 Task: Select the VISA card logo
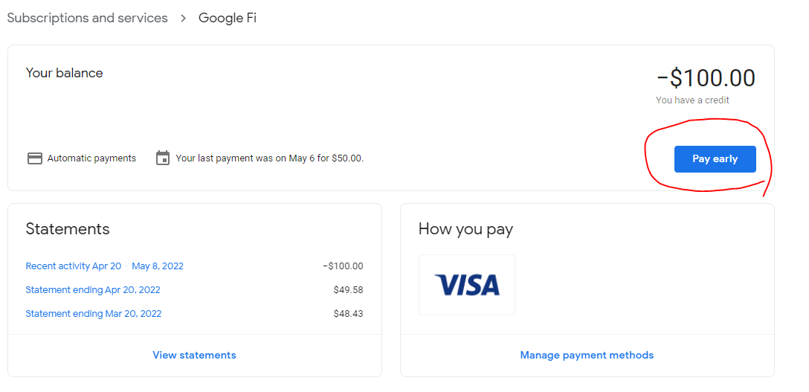tap(467, 285)
